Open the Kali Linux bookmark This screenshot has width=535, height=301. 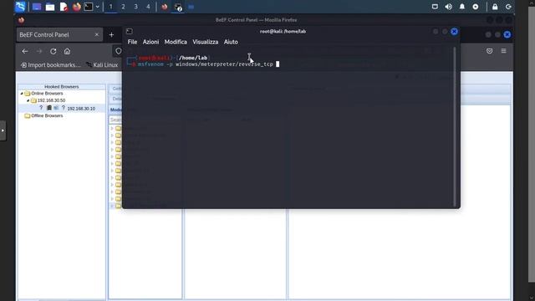(x=102, y=65)
